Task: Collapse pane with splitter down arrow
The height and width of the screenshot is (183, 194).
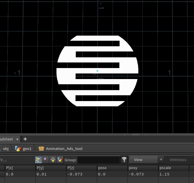Action: click(x=145, y=134)
